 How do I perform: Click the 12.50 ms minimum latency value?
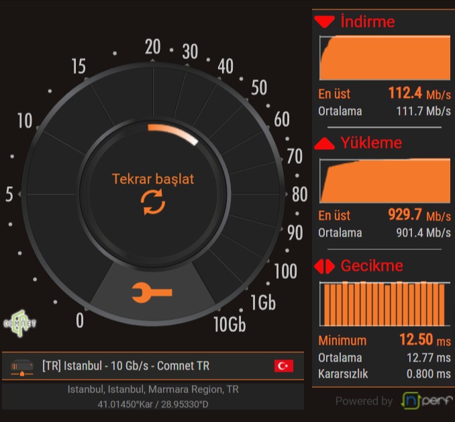(425, 339)
